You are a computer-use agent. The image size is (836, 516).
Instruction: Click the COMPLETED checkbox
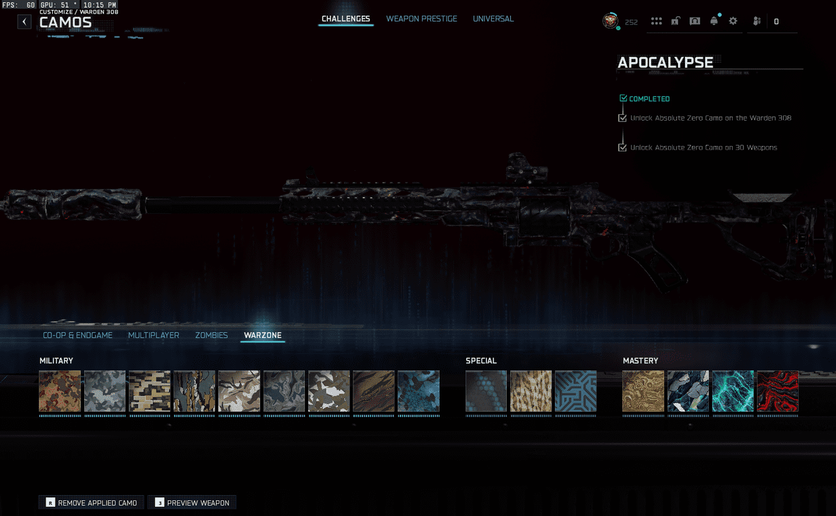click(x=623, y=99)
